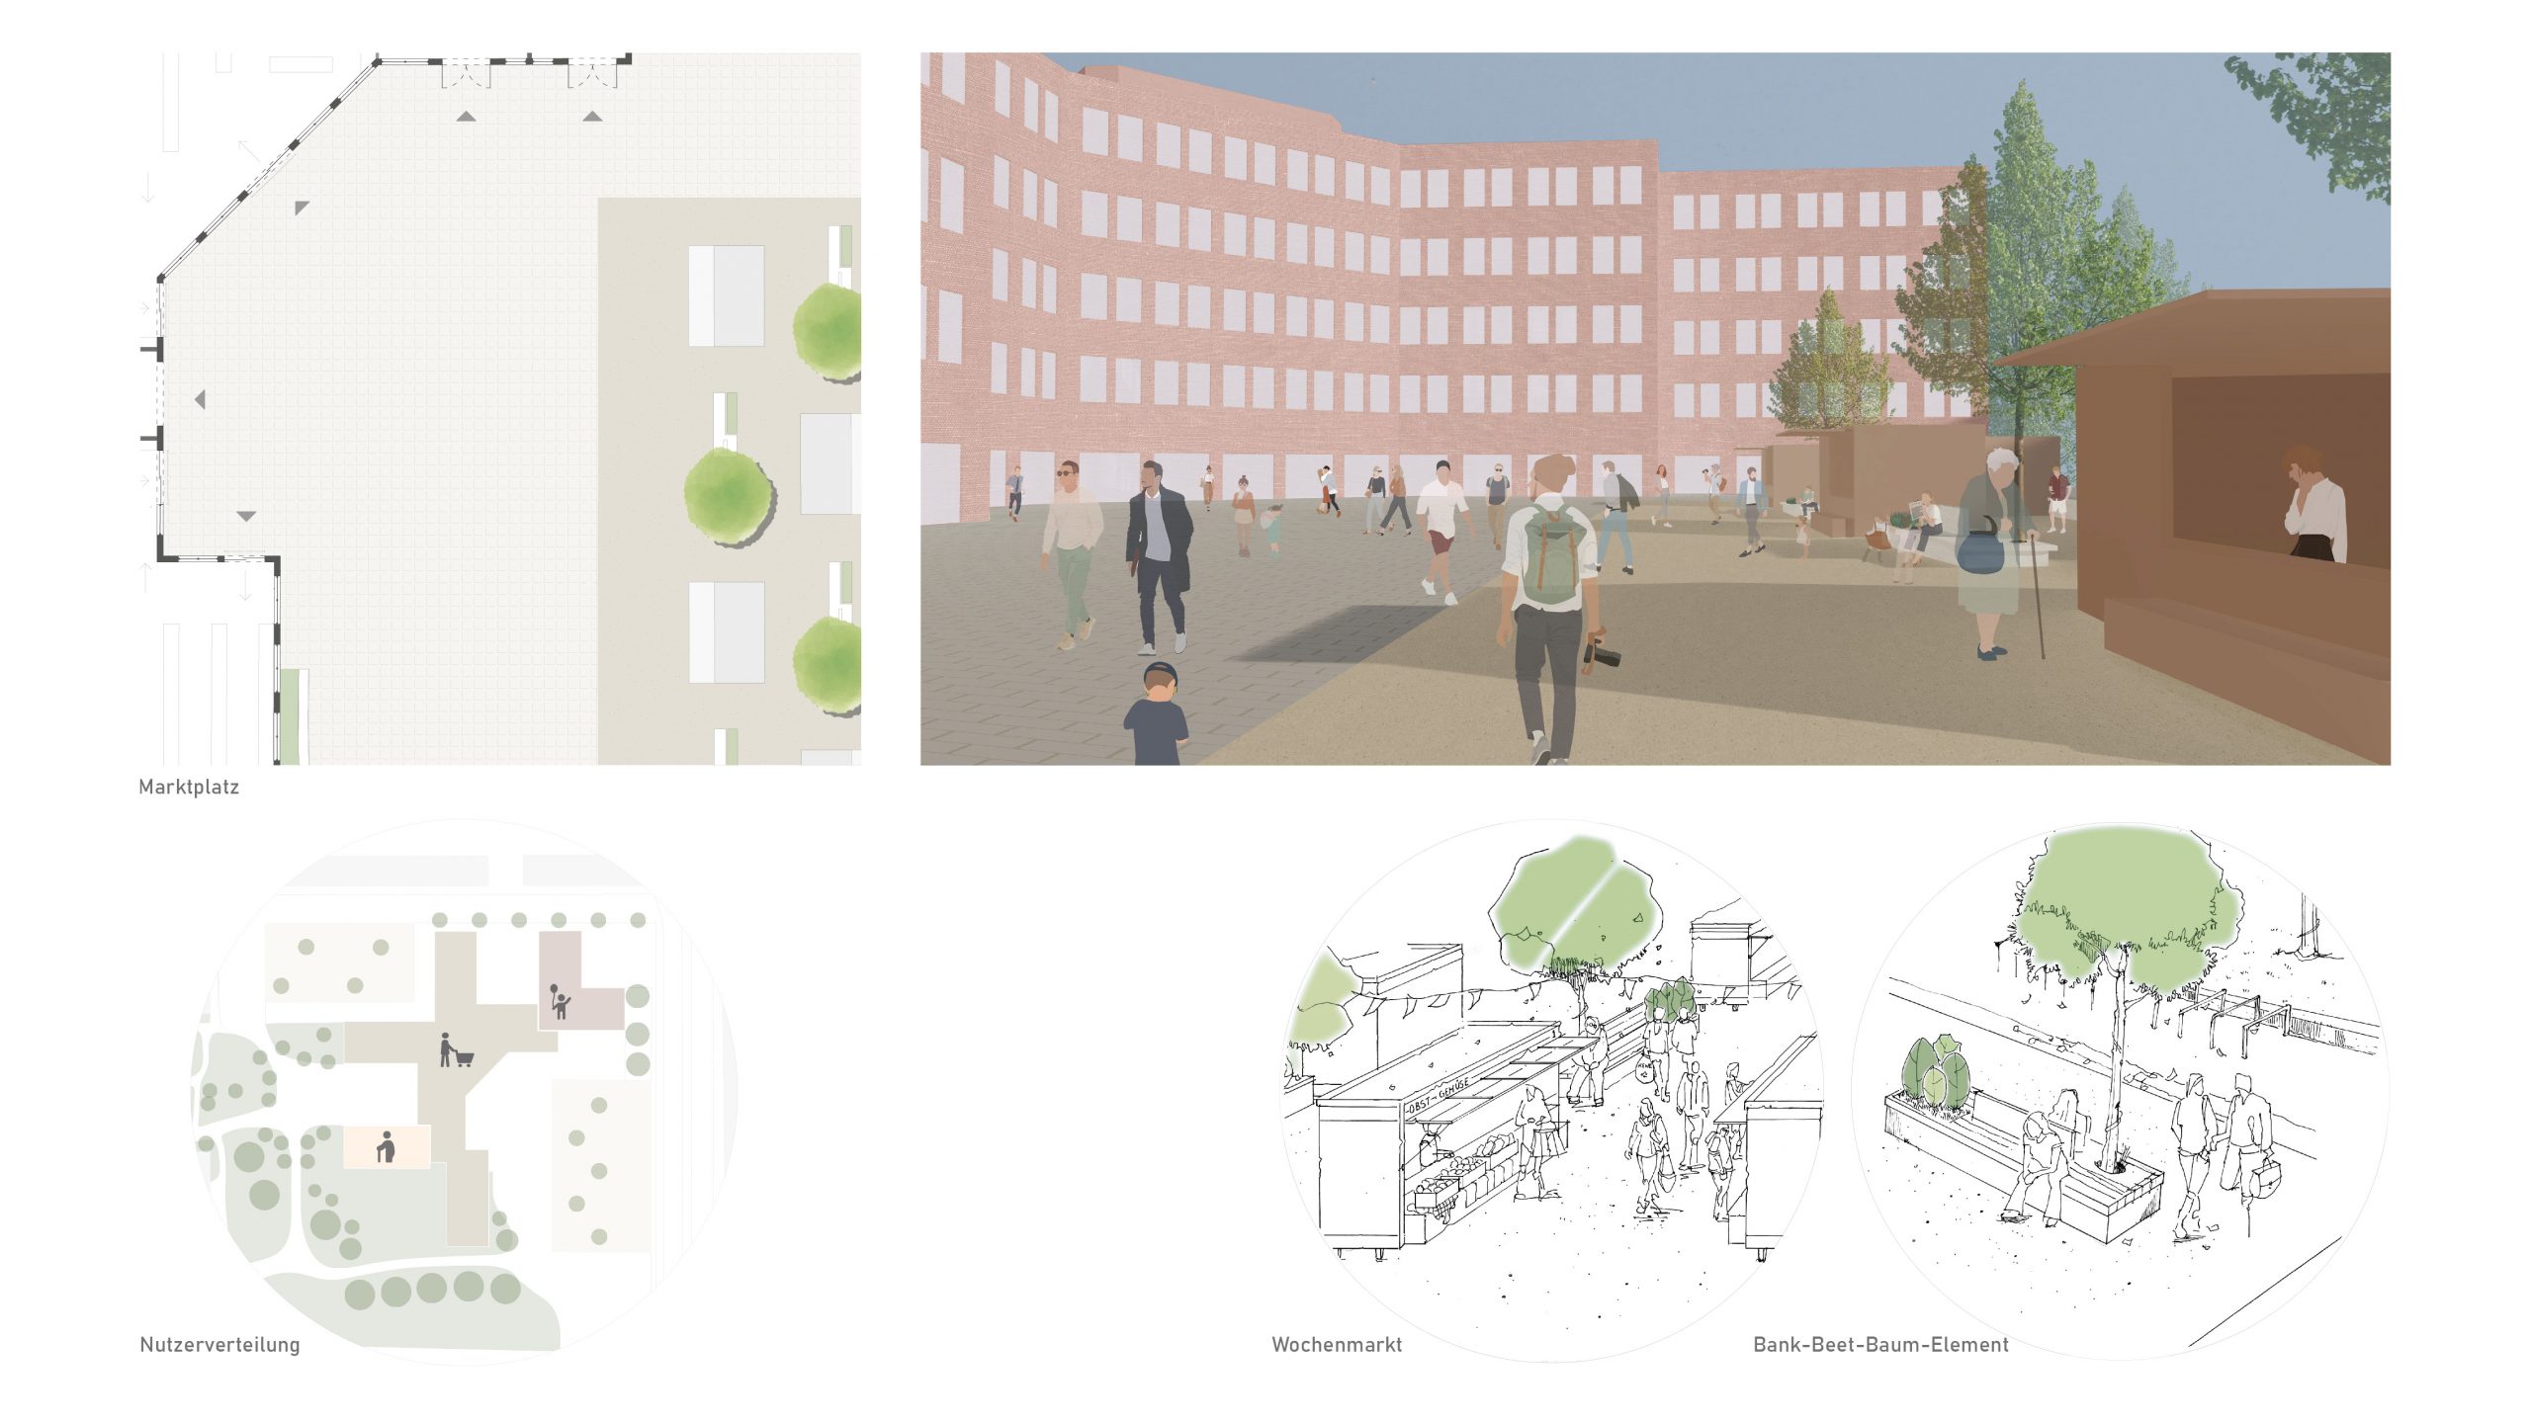Select the Wochenmarkt caption
Viewport: 2531px width, 1423px height.
[1337, 1345]
